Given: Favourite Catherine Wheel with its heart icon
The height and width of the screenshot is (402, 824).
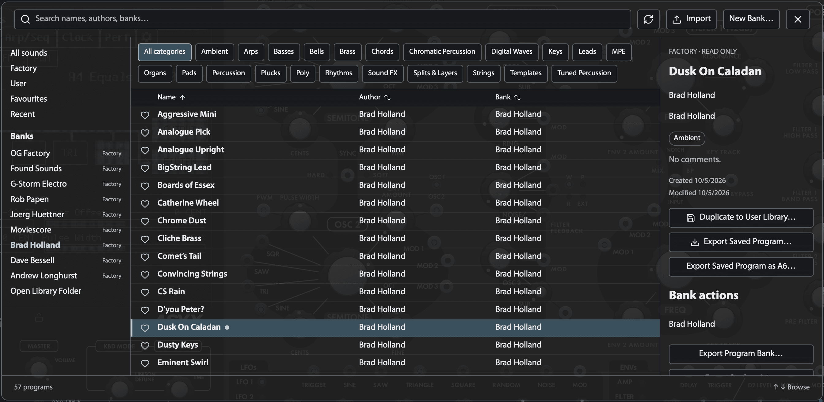Looking at the screenshot, I should [145, 203].
